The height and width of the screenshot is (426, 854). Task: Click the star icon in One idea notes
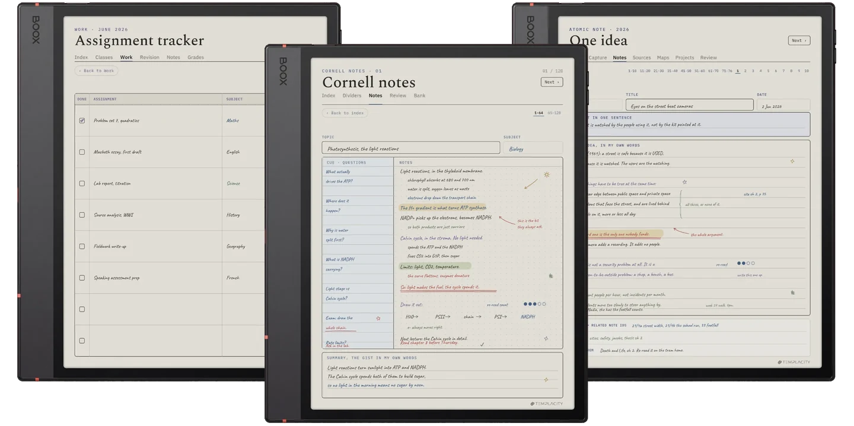tap(684, 182)
